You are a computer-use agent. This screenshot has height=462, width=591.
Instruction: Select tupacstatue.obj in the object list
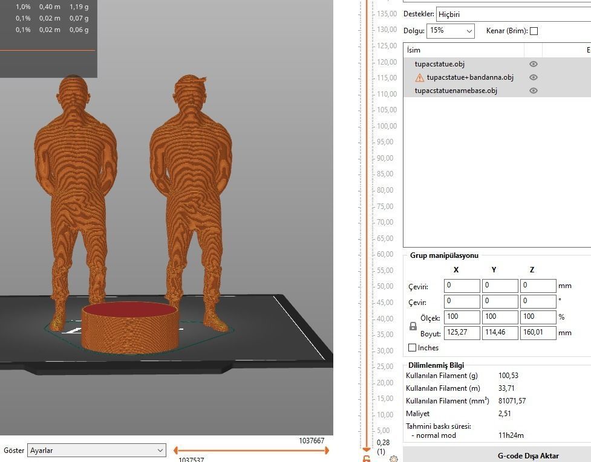[x=440, y=64]
